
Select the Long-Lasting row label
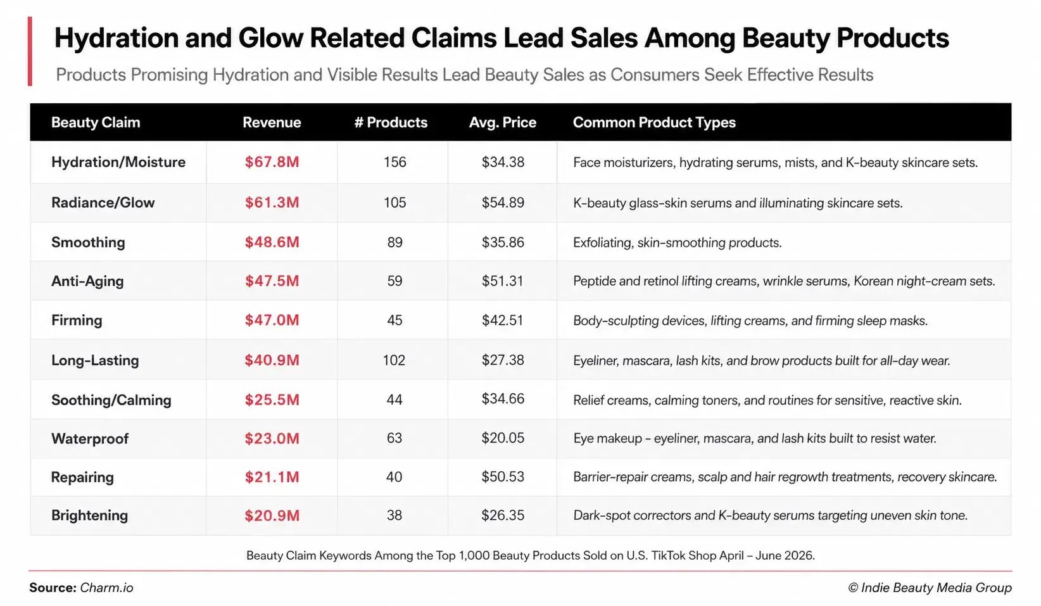(95, 360)
